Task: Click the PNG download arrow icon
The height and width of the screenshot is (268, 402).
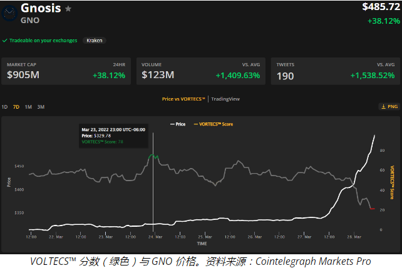Action: 384,107
